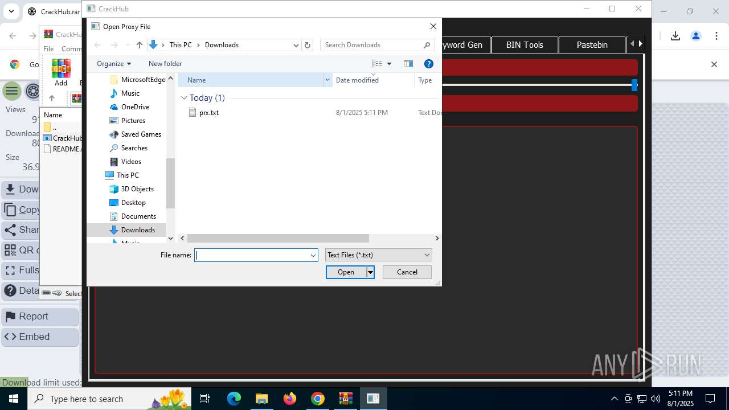Click Downloads breadcrumb in address bar
This screenshot has height=410, width=729.
(x=222, y=45)
